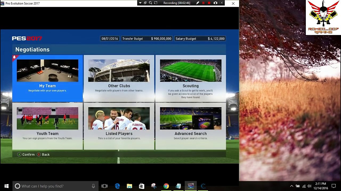The image size is (341, 191).
Task: Click the Romeo_007 Gaming logo
Action: 323,18
